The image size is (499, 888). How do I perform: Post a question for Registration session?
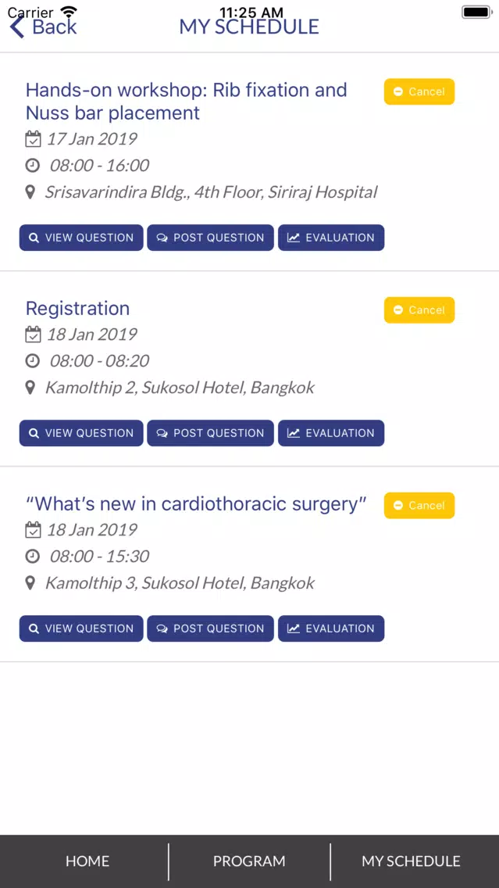click(211, 433)
